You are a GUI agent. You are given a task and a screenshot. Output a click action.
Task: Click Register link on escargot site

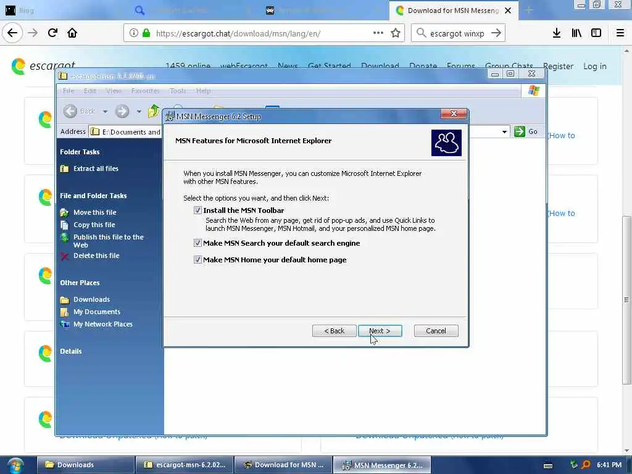point(558,66)
